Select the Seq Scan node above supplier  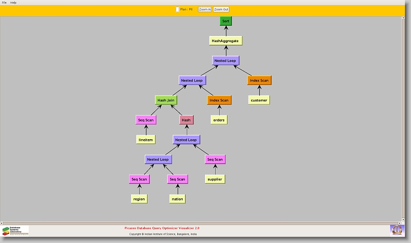215,159
